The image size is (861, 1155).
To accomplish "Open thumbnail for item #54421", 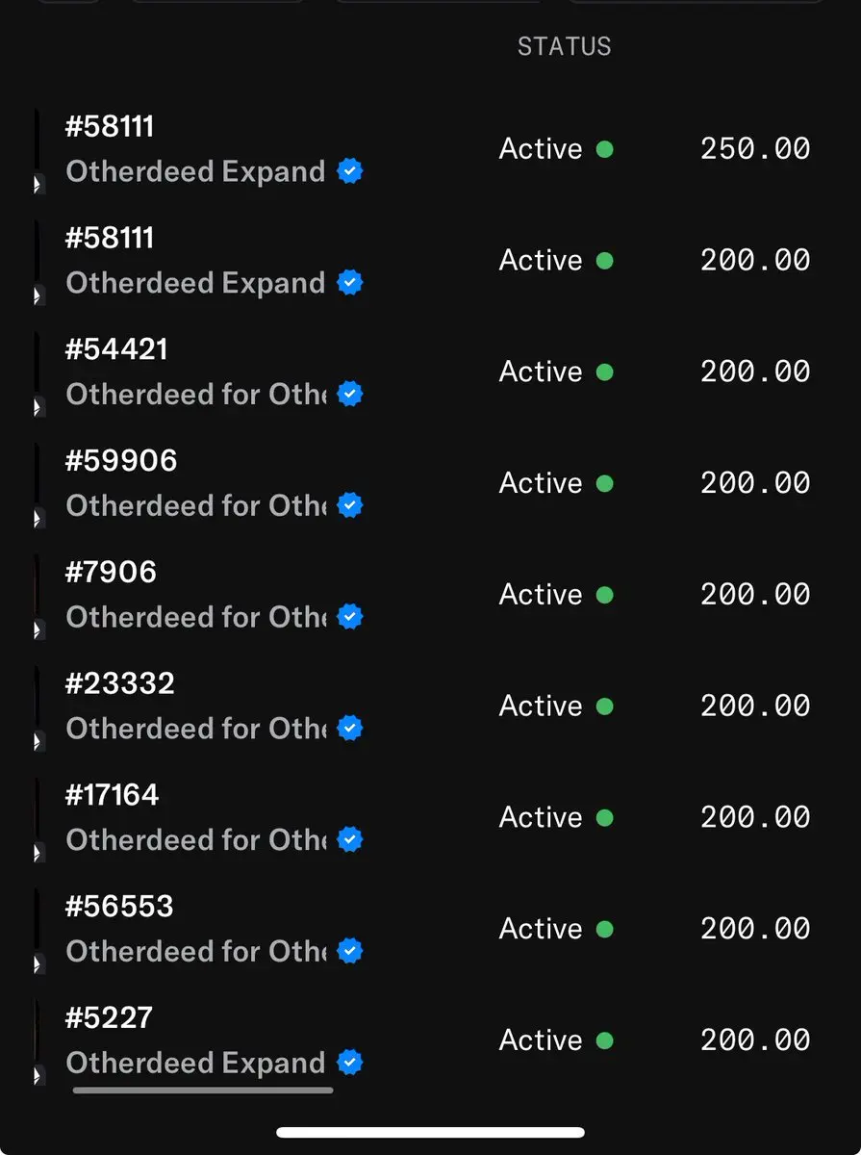I will pyautogui.click(x=38, y=373).
